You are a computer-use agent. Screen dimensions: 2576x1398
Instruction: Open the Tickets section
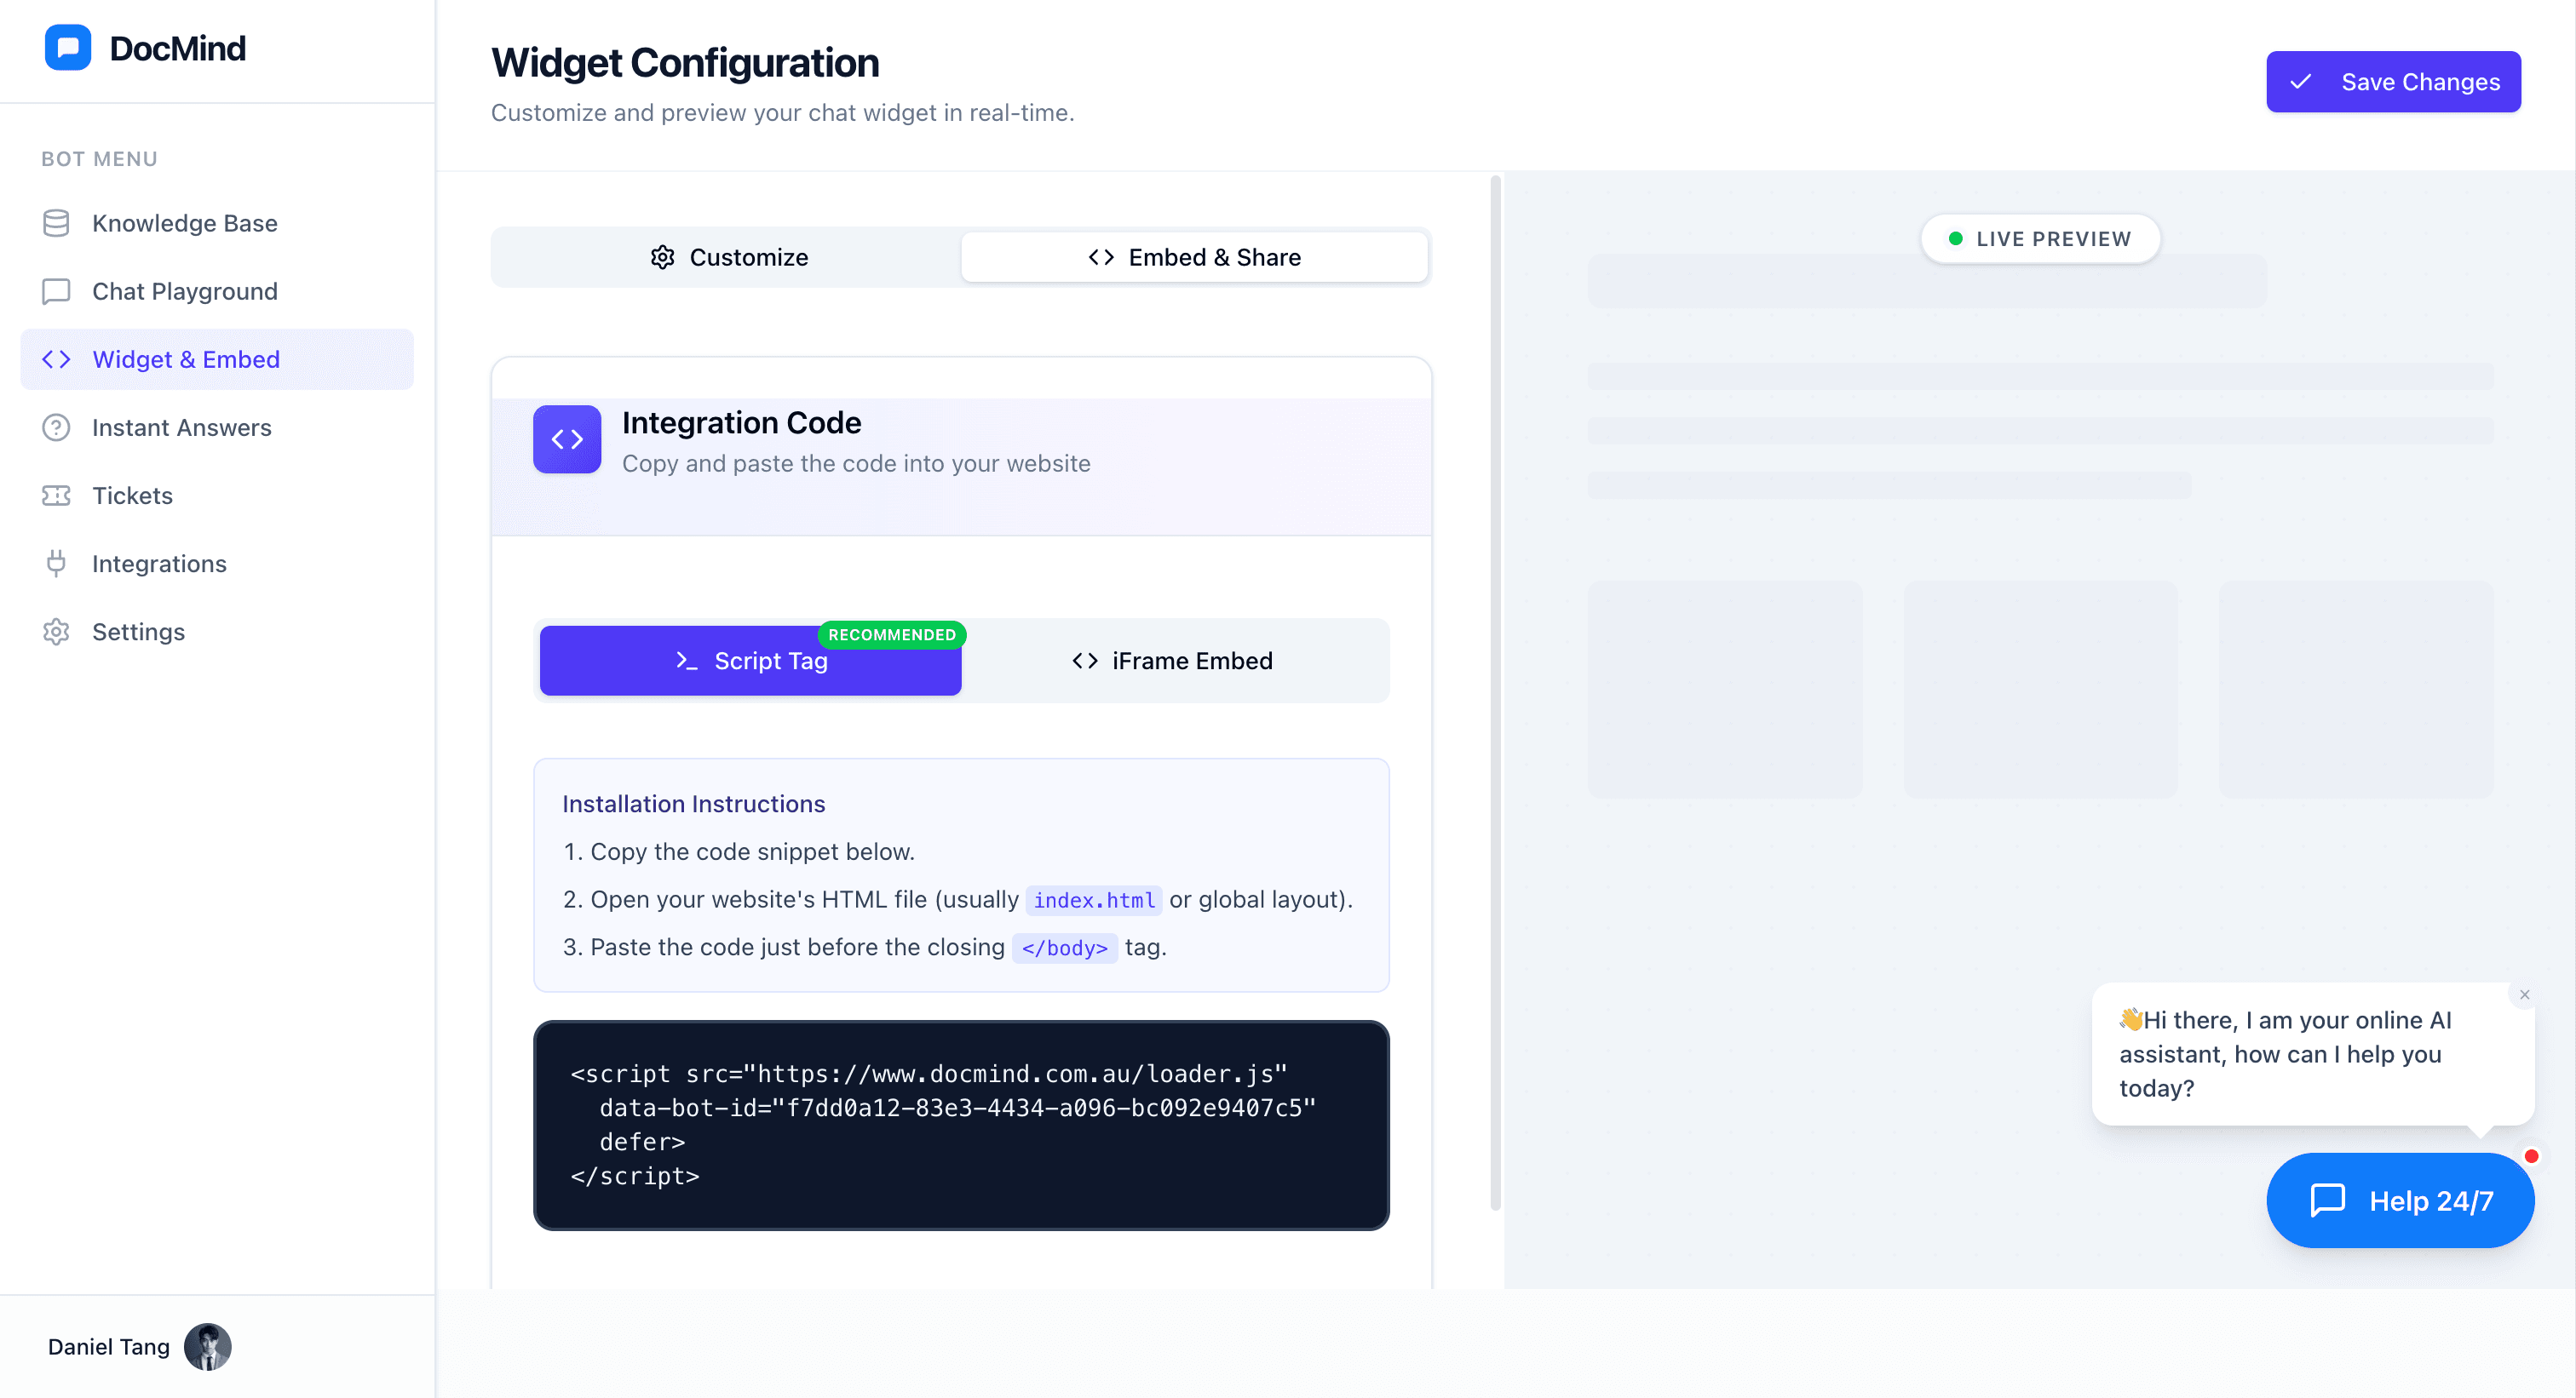[132, 495]
